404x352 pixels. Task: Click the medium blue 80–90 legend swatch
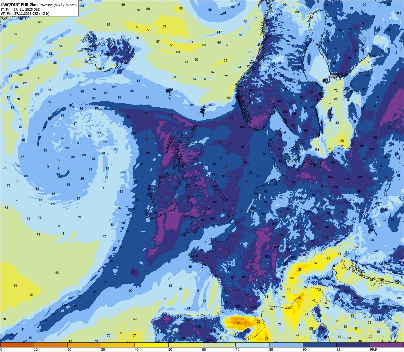click(x=286, y=345)
